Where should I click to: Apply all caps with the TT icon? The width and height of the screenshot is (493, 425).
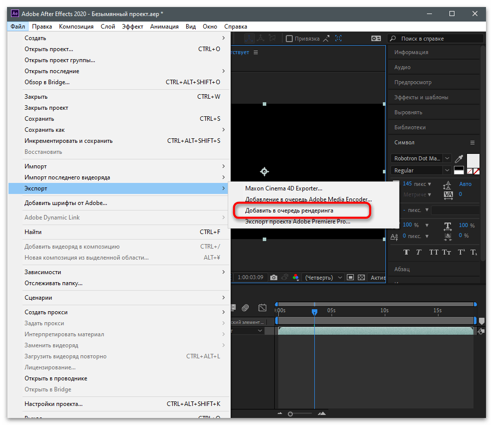point(433,252)
